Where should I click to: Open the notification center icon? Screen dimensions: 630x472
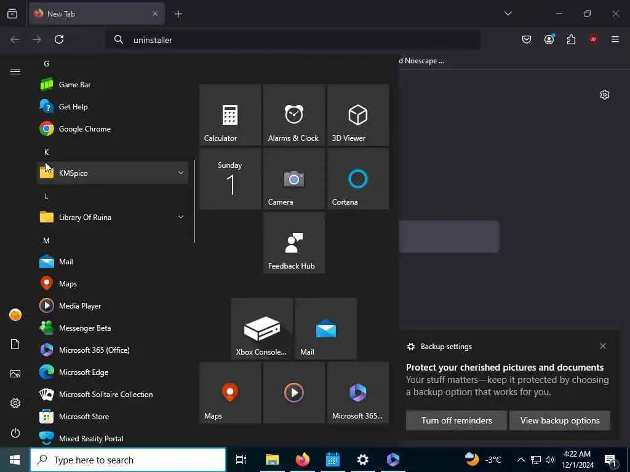pos(610,460)
